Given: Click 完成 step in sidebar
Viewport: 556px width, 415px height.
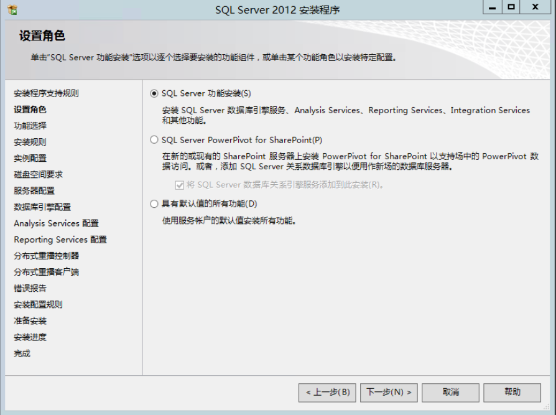Looking at the screenshot, I should (22, 353).
